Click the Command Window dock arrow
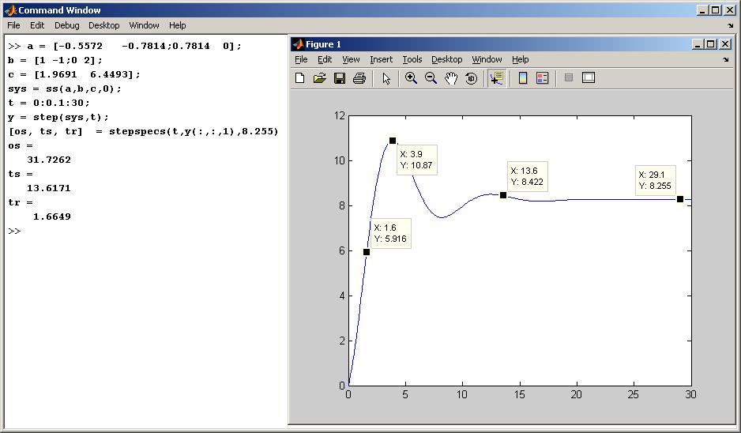Viewport: 741px width, 433px height. pos(730,25)
